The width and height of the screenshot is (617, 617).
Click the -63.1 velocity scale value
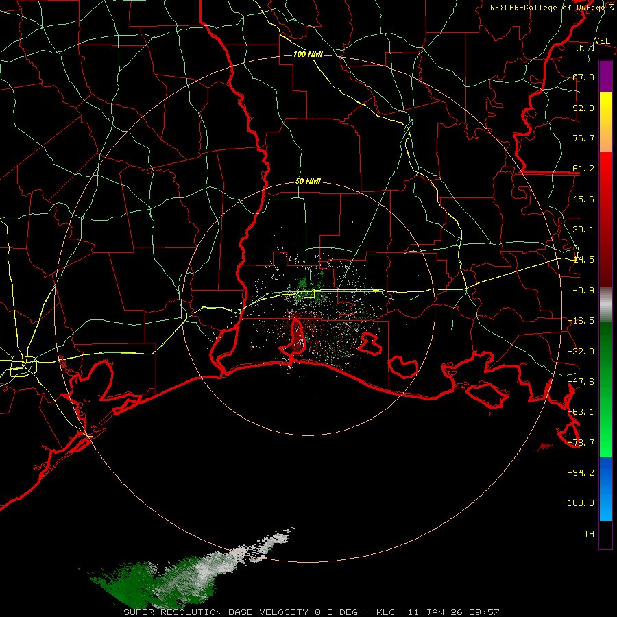(581, 412)
